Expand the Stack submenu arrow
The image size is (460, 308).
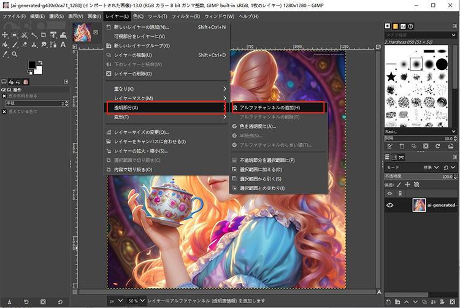[224, 89]
